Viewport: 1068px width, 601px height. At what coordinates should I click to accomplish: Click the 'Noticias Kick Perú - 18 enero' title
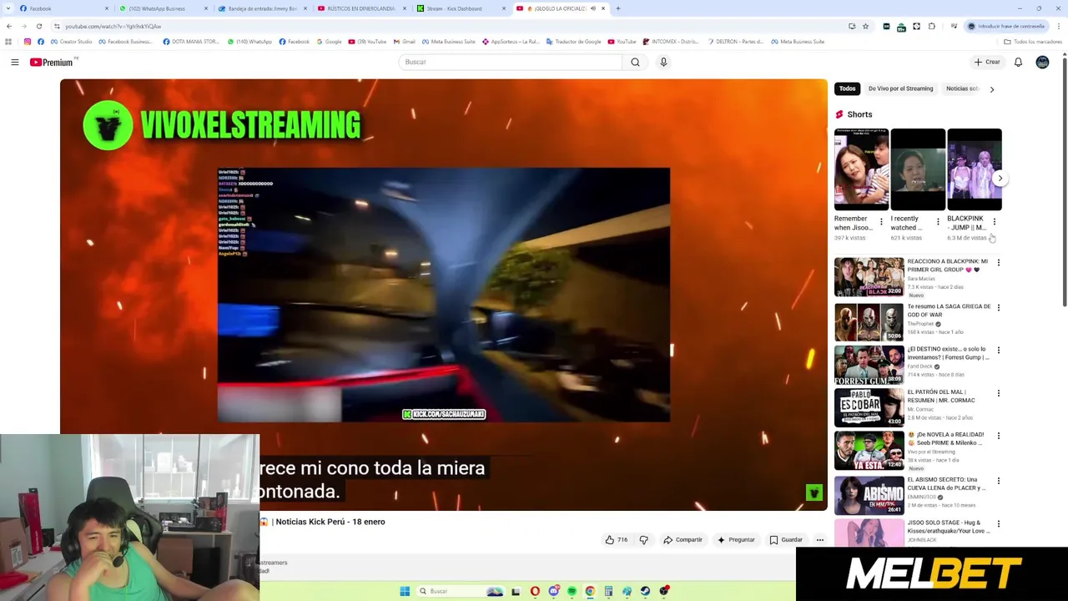click(x=330, y=522)
